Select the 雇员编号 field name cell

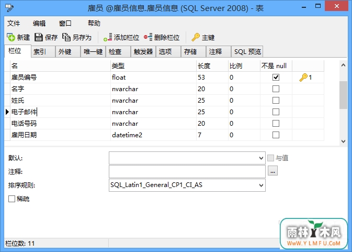(60, 78)
